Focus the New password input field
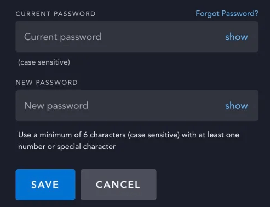Screen dimensions: 270x207 137,105
